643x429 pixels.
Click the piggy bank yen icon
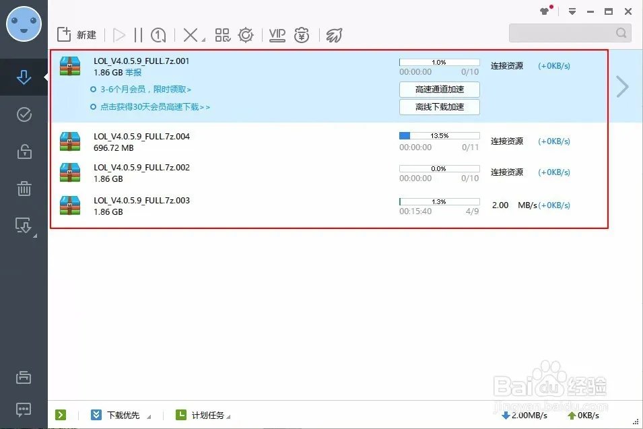(x=302, y=35)
